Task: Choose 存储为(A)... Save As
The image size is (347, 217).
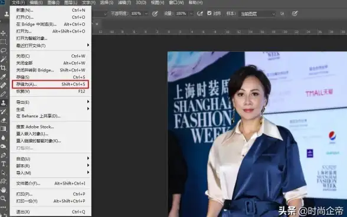Action: point(51,84)
